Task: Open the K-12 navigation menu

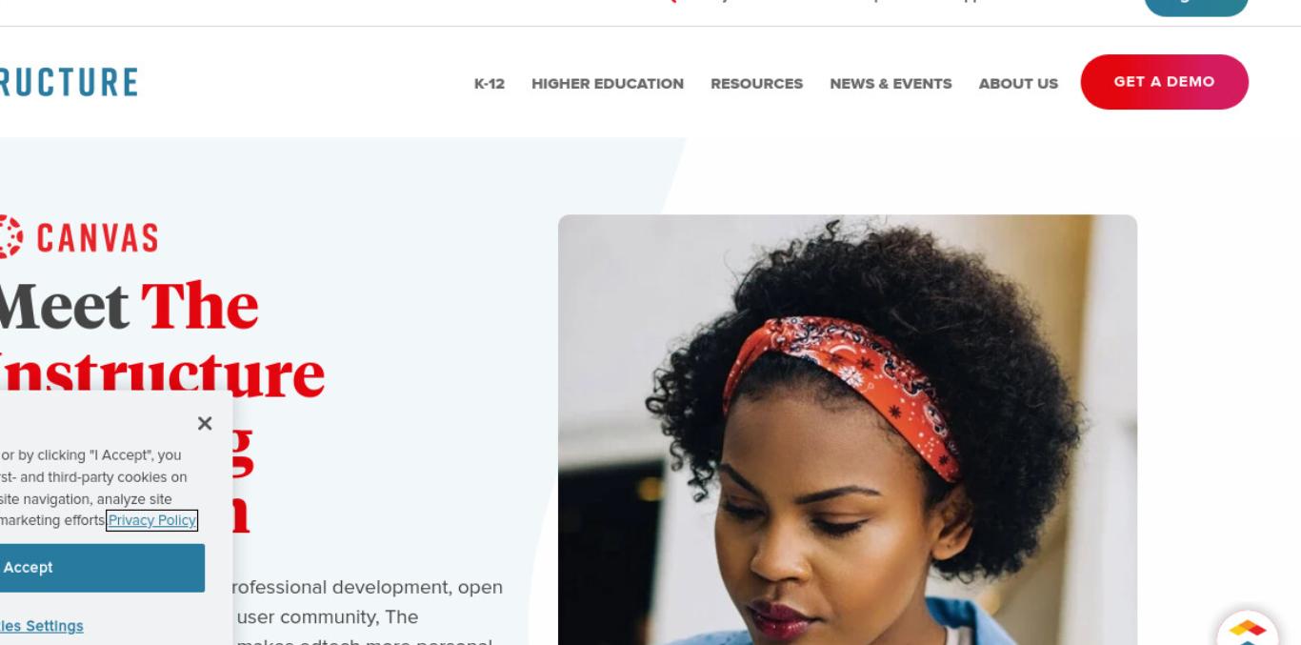Action: (490, 84)
